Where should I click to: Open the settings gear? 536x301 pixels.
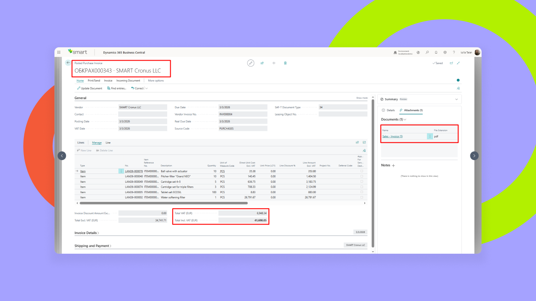coord(445,52)
